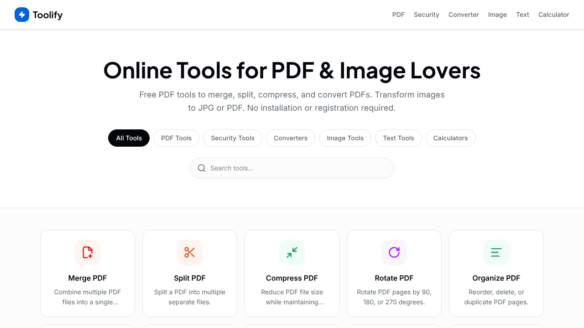Image resolution: width=584 pixels, height=328 pixels.
Task: Click the Merge PDF icon
Action: point(88,252)
